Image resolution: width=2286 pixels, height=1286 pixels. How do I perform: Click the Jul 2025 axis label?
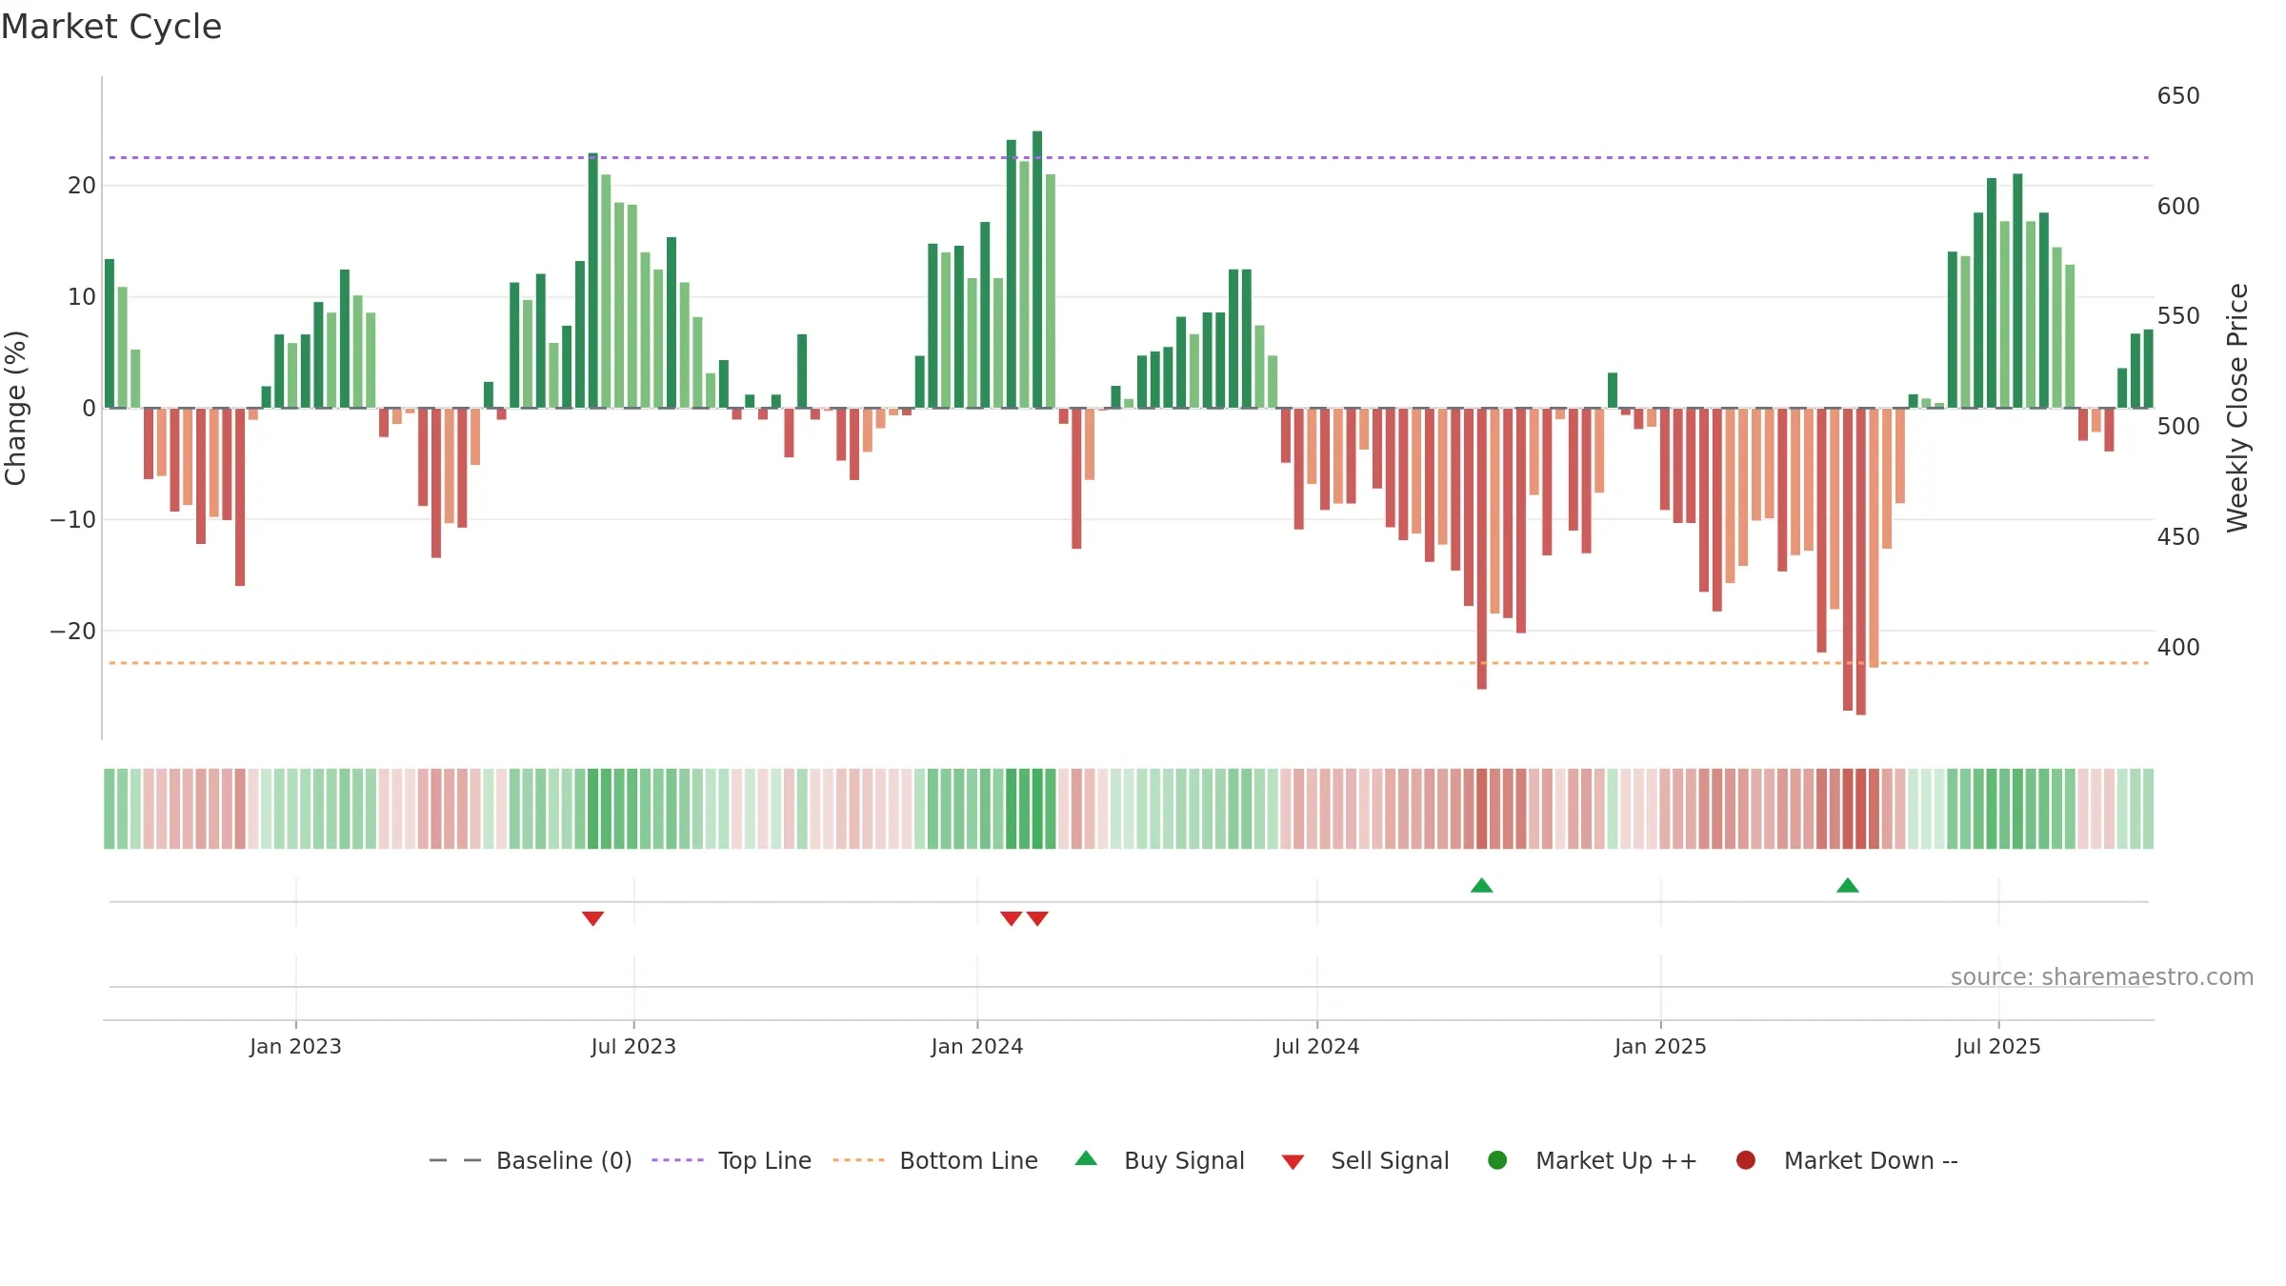coord(1998,1046)
